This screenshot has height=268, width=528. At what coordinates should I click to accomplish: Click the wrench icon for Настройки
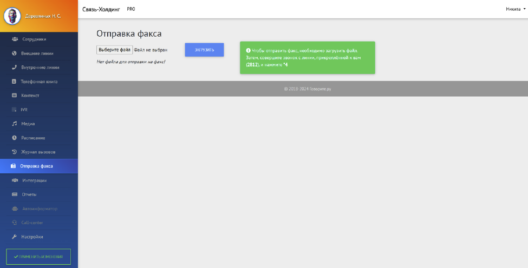(x=15, y=237)
